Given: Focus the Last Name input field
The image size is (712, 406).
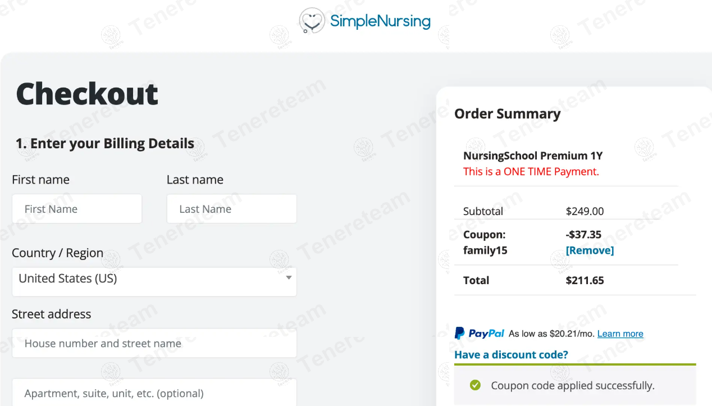Looking at the screenshot, I should tap(231, 209).
